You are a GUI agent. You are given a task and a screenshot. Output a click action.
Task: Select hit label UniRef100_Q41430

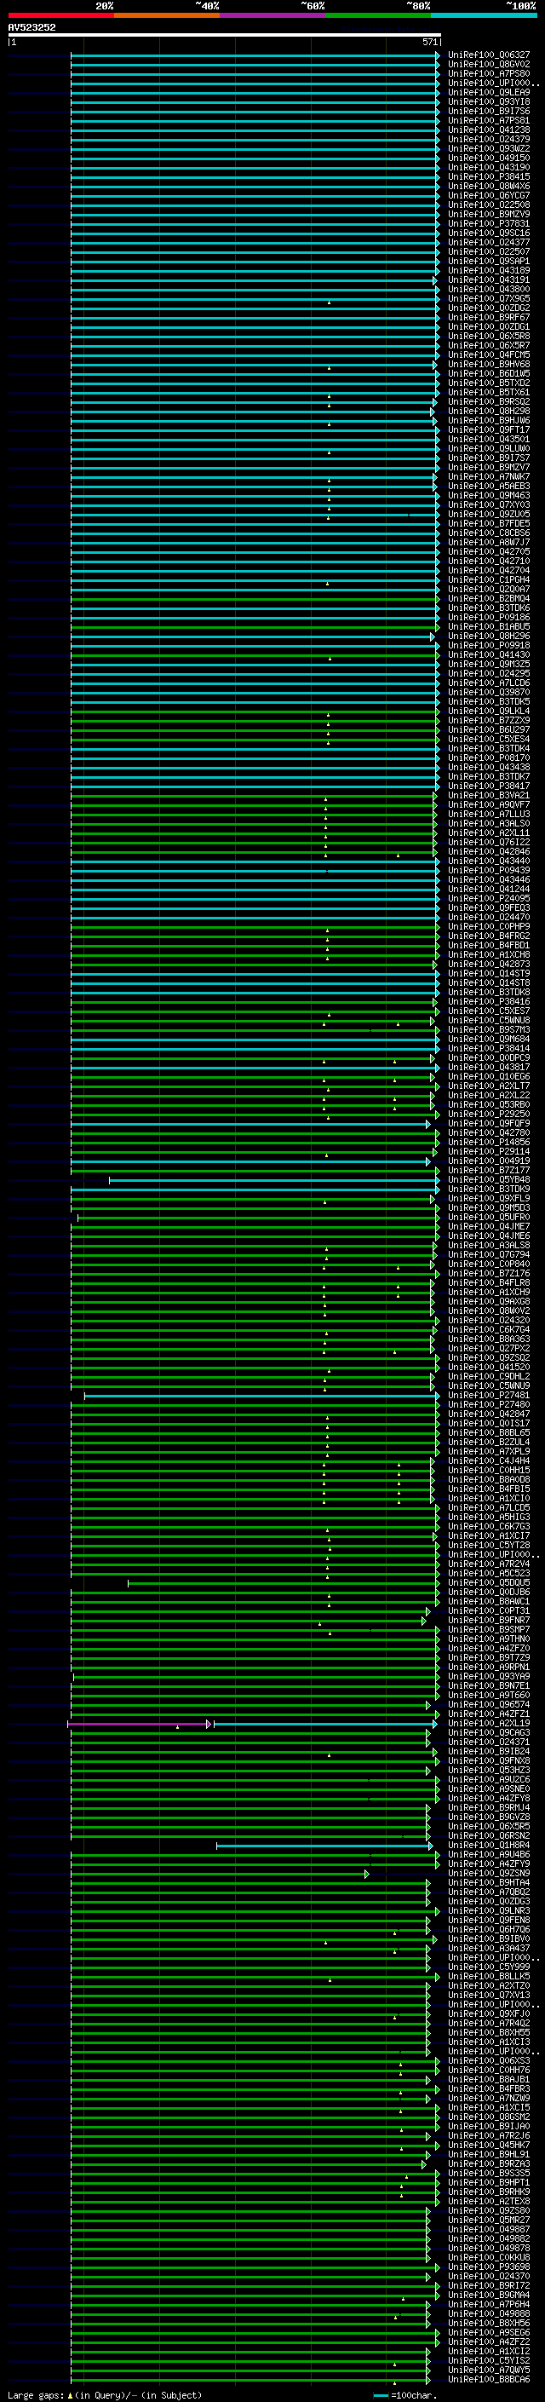pos(489,654)
